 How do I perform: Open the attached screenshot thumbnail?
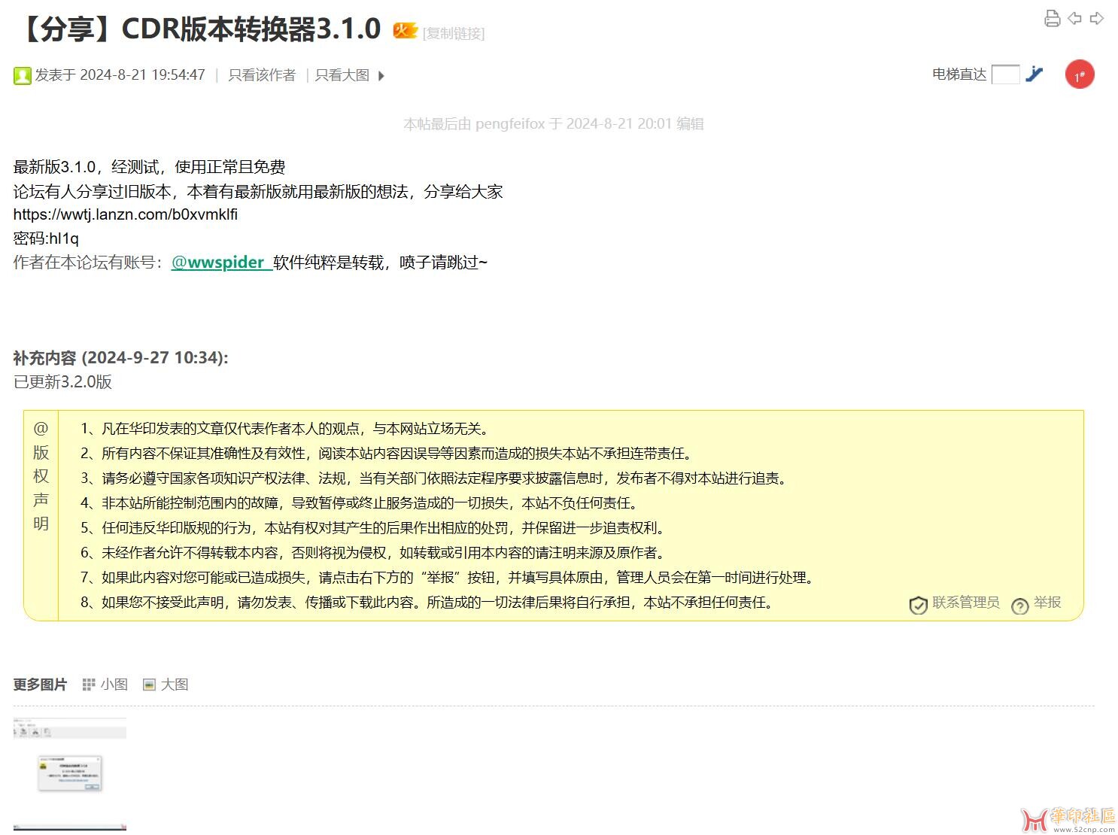[x=70, y=774]
